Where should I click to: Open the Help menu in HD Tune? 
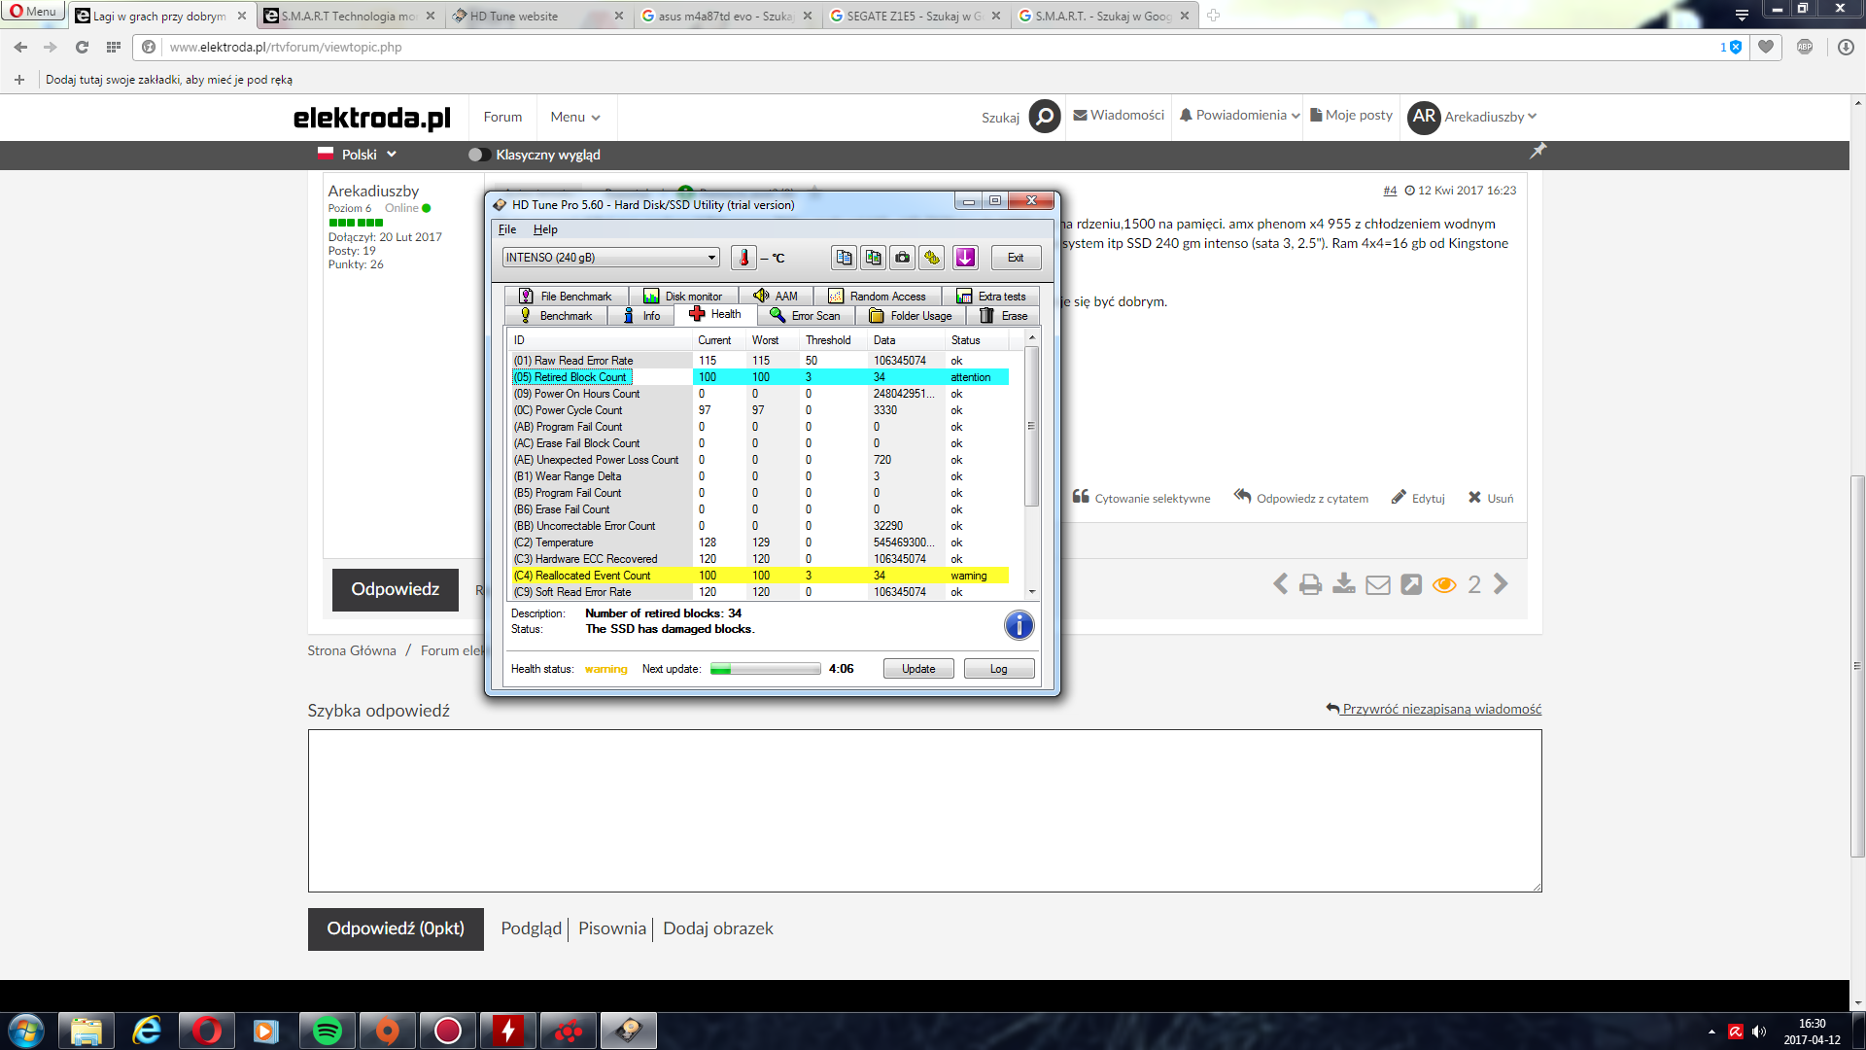(545, 229)
